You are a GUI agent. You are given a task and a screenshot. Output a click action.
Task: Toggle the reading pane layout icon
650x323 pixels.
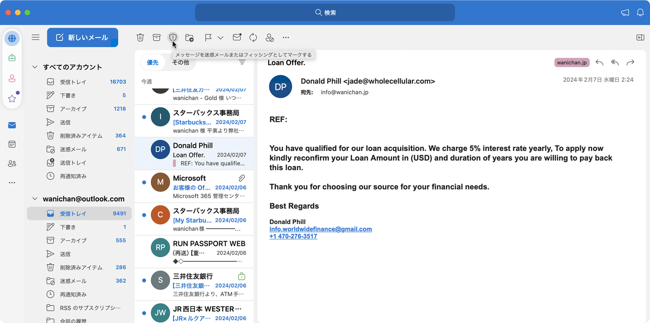click(x=640, y=37)
